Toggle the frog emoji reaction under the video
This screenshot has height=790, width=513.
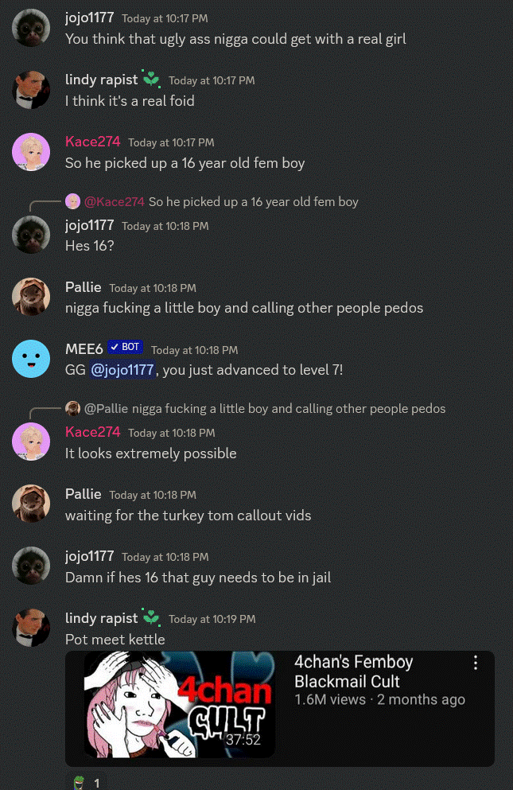pos(86,781)
